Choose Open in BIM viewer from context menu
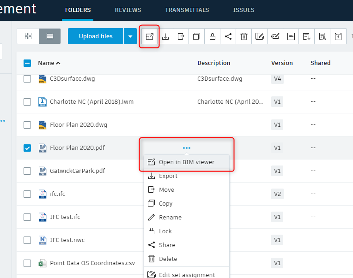The width and height of the screenshot is (353, 278). tap(187, 162)
